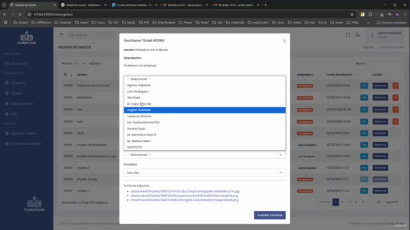Click Ver button for ticket #1061
This screenshot has height=230, width=410.
364,145
